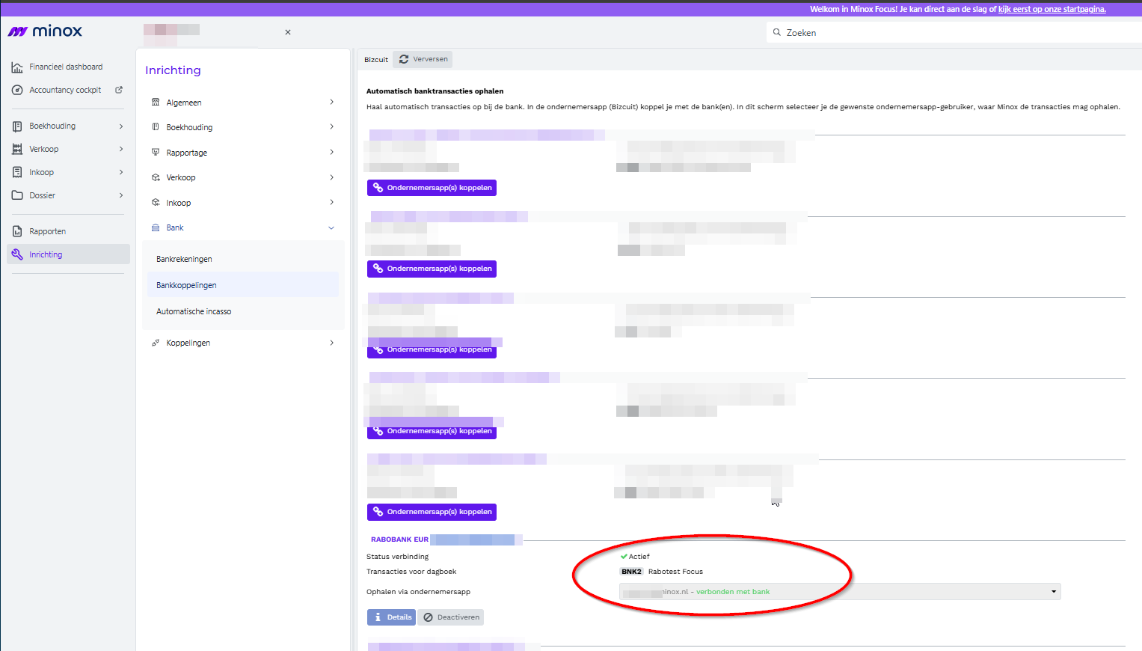Go to home via the minox logo
1142x651 pixels.
tap(45, 31)
